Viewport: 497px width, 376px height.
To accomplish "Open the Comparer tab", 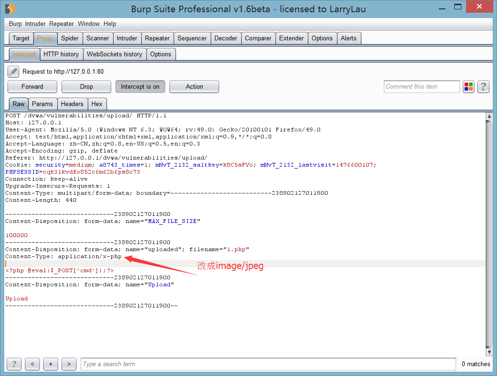I will click(x=258, y=38).
